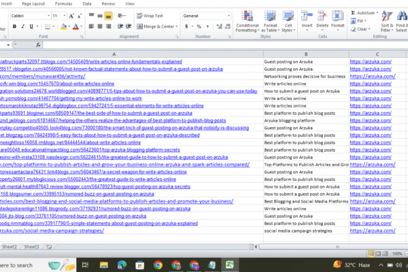Toggle Italic formatting
408x272 pixels.
23,27
